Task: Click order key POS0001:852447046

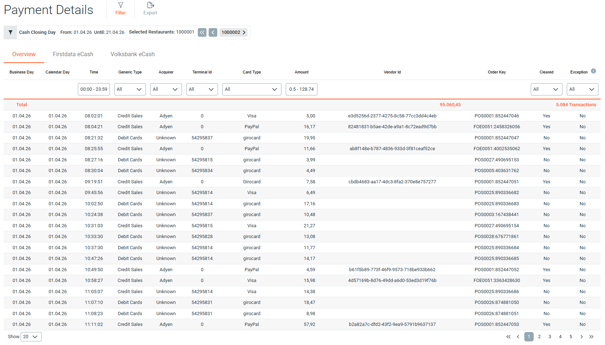Action: [x=497, y=116]
